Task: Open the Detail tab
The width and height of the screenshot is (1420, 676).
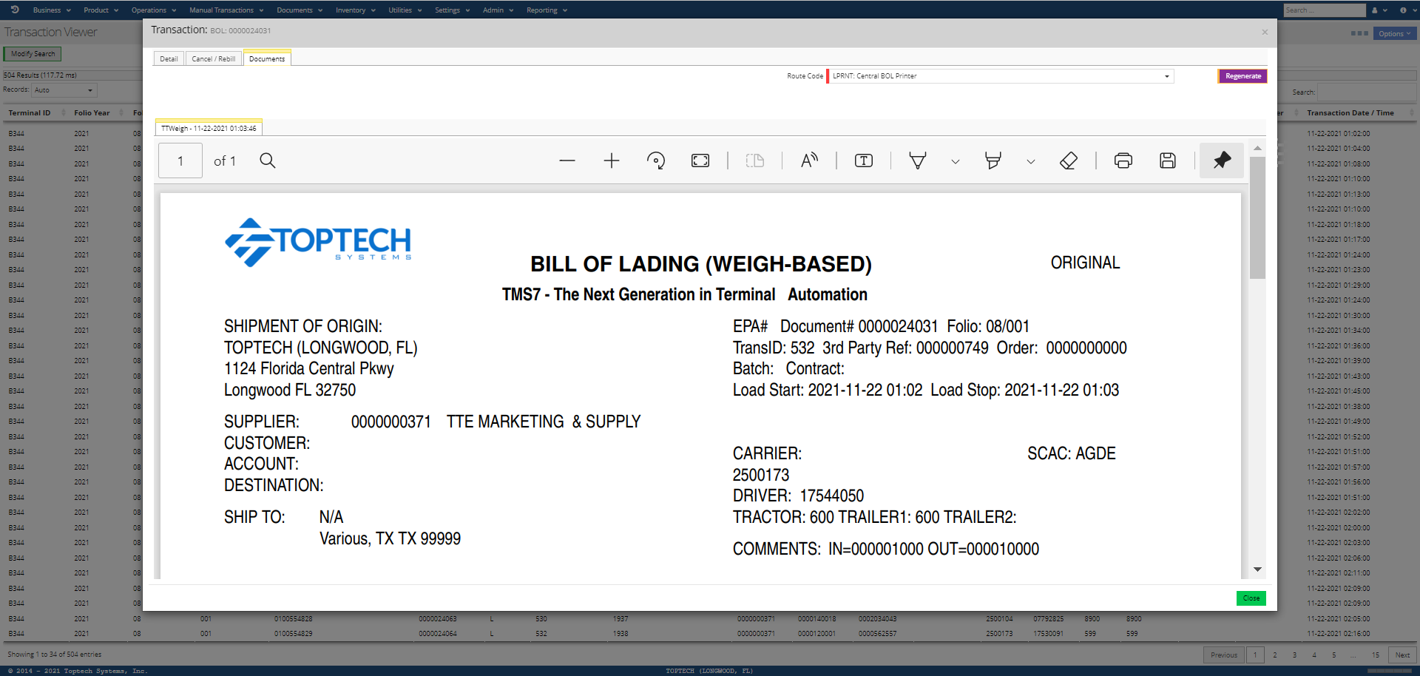Action: pyautogui.click(x=169, y=59)
